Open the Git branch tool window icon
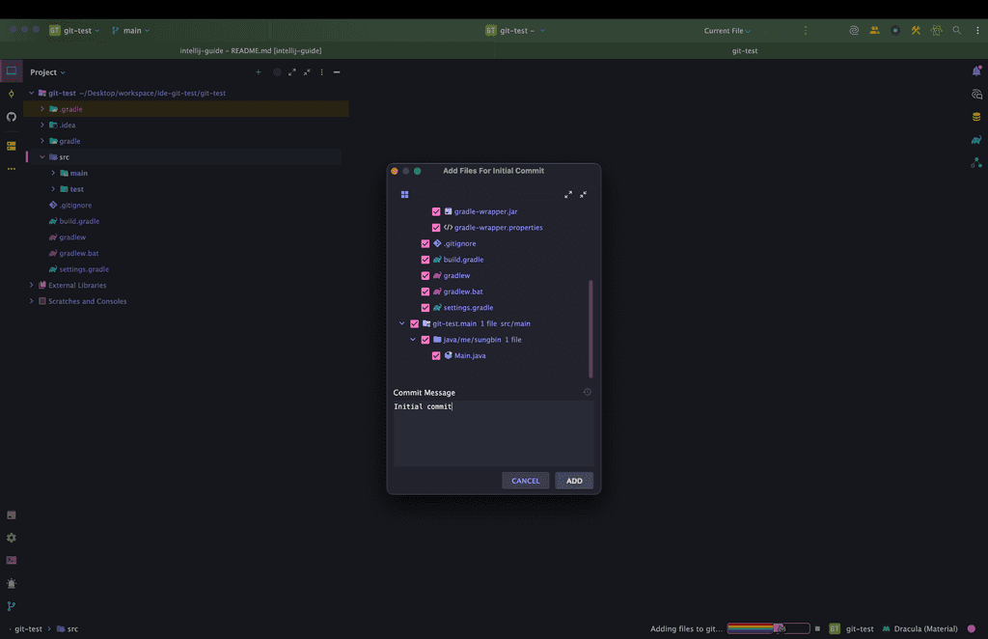988x639 pixels. tap(12, 606)
